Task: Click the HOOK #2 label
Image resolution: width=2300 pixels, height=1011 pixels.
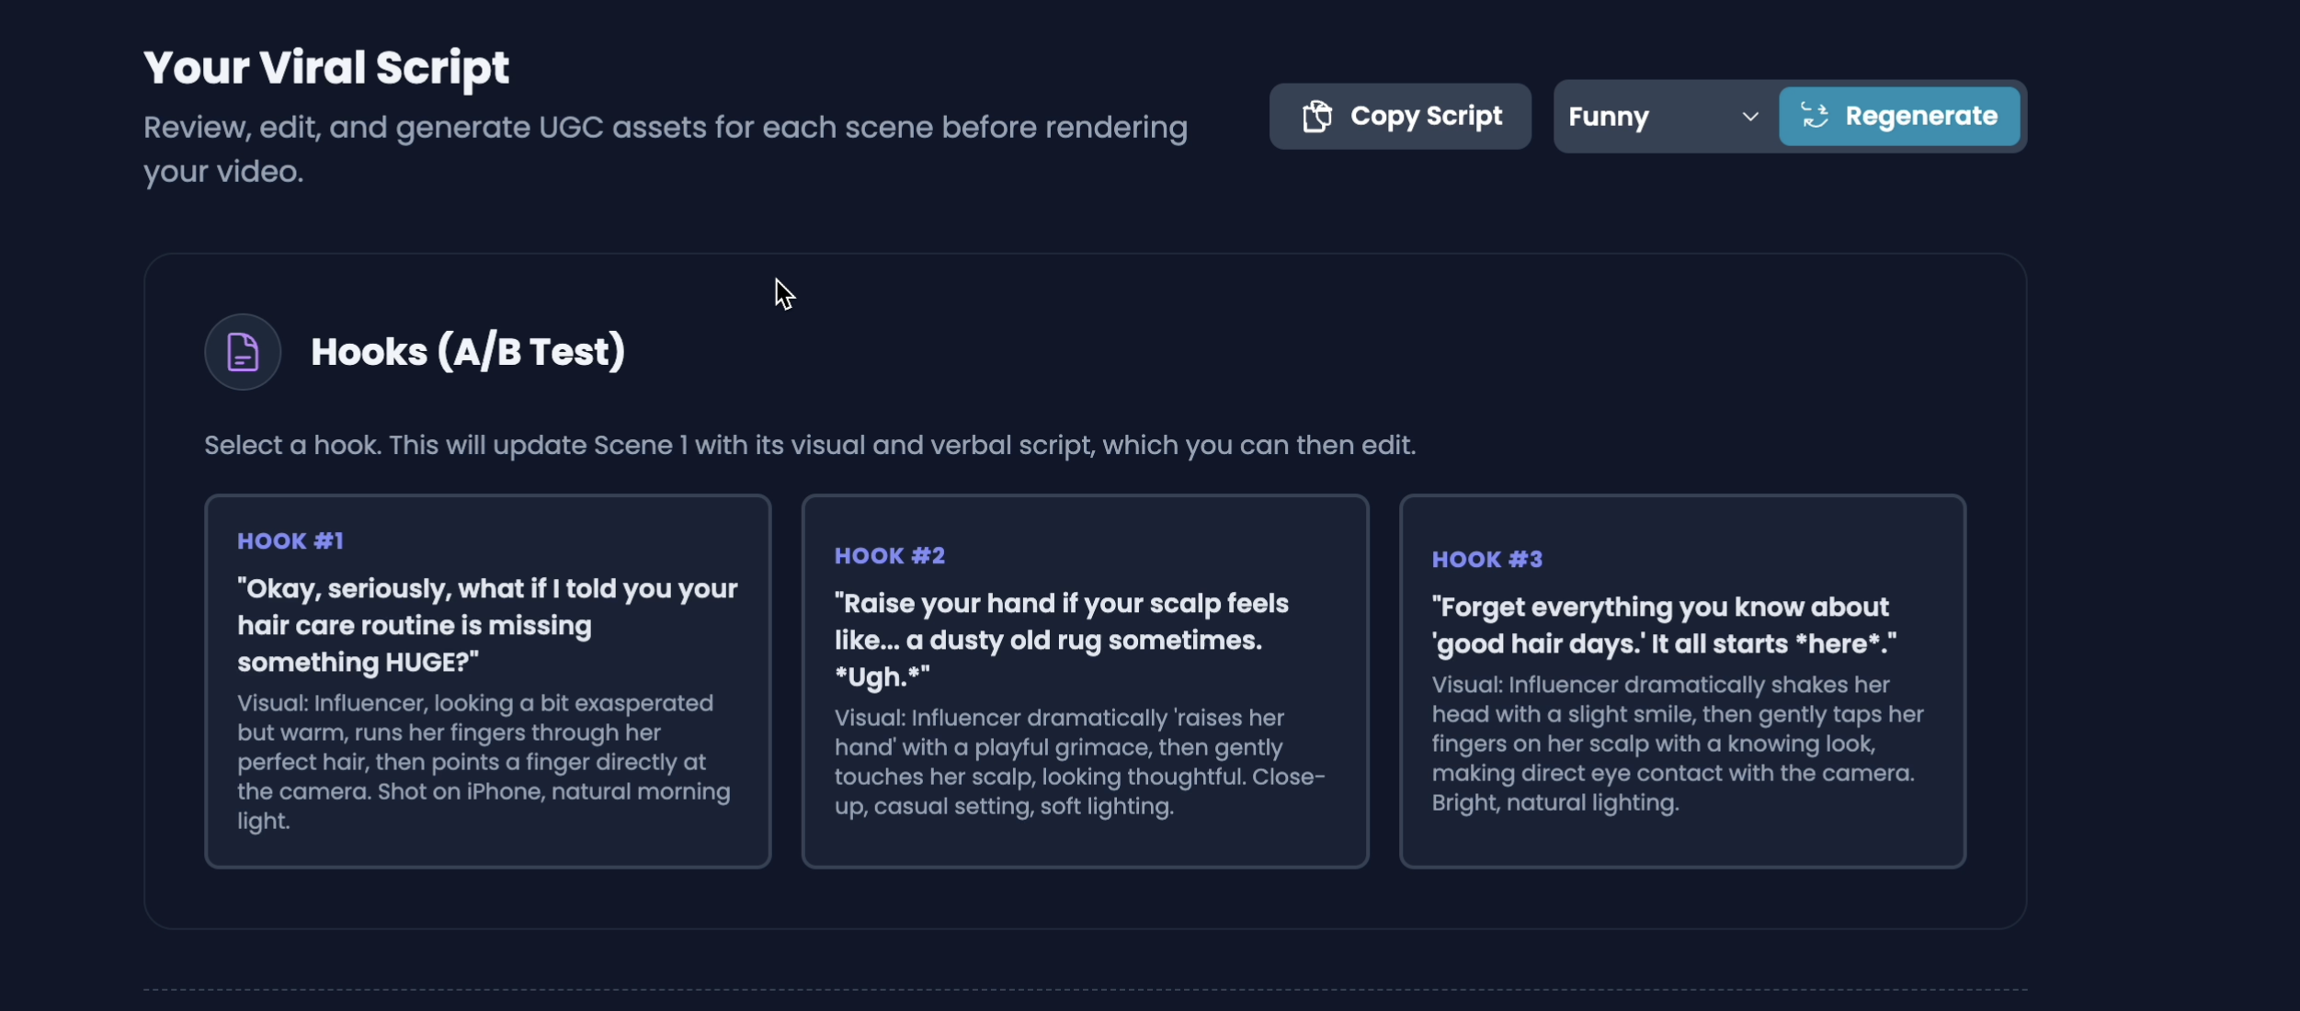Action: pyautogui.click(x=889, y=556)
